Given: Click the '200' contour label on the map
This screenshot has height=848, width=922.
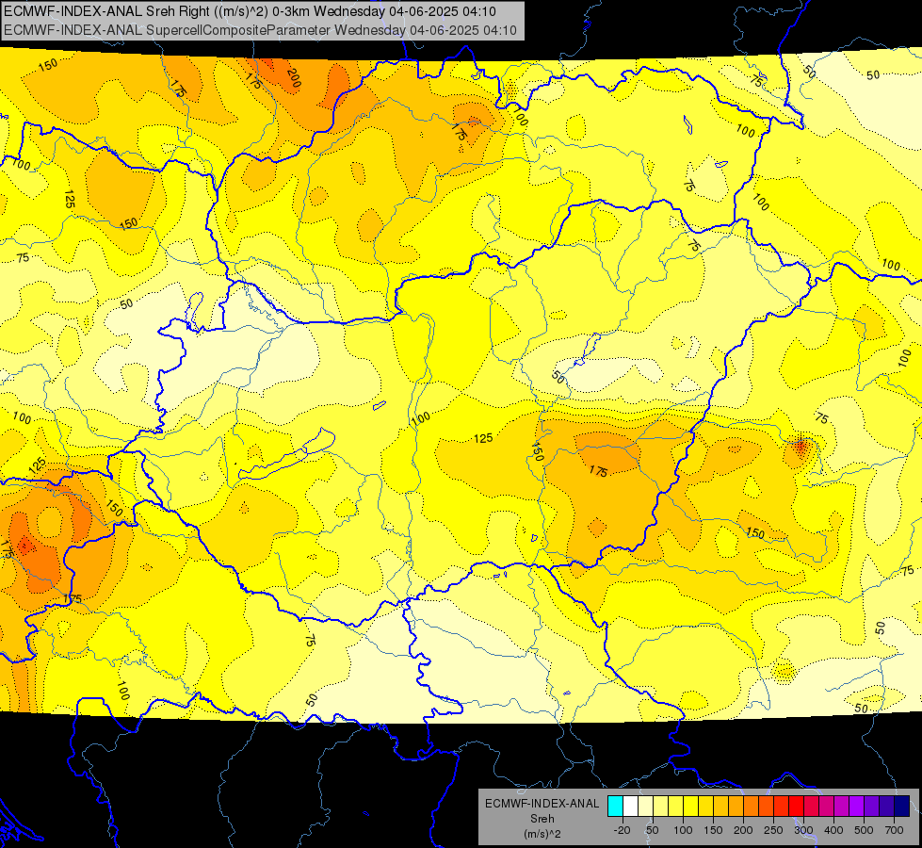Looking at the screenshot, I should tap(294, 77).
